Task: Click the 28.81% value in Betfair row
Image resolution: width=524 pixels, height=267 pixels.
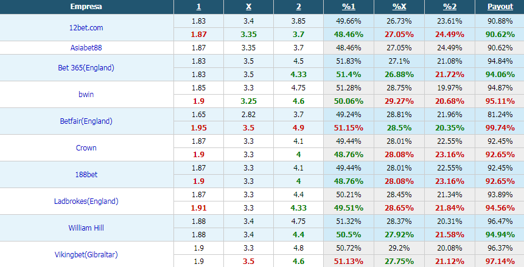Action: (x=399, y=114)
